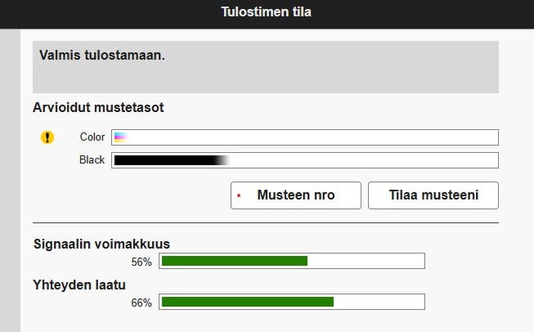This screenshot has width=534, height=332.
Task: Click the yellow ink warning icon
Action: pos(47,137)
